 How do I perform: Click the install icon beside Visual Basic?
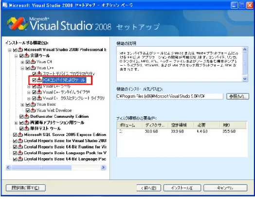[33, 104]
